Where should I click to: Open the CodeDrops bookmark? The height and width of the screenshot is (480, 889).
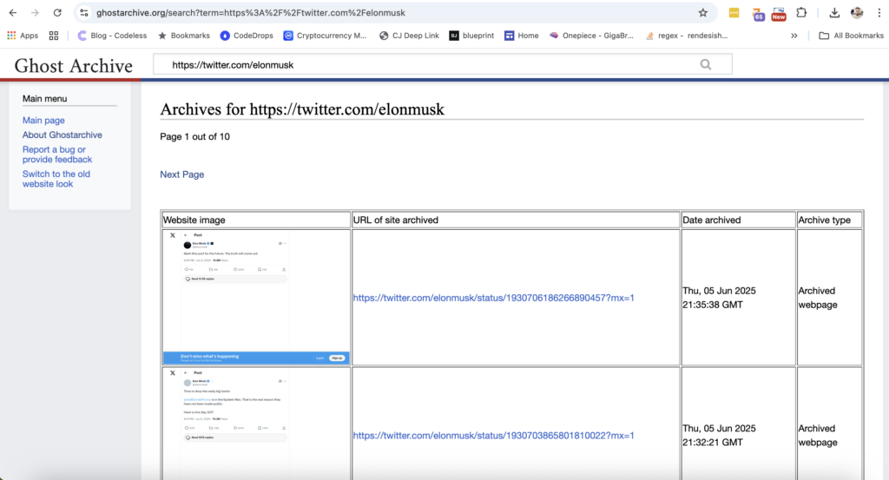click(247, 35)
